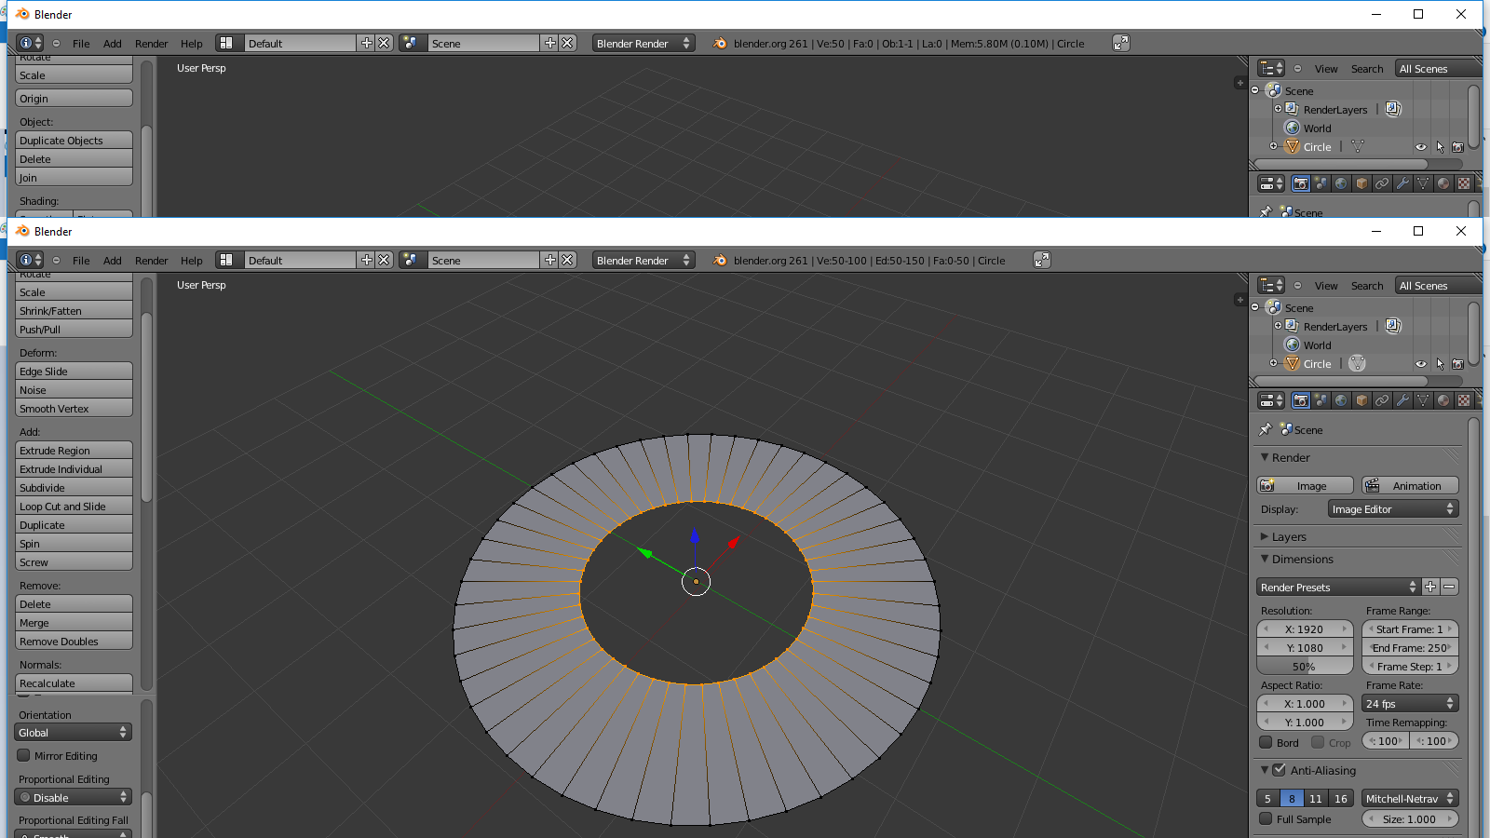Add new screen layout plus in front window
Viewport: 1490px width, 838px height.
pyautogui.click(x=367, y=261)
